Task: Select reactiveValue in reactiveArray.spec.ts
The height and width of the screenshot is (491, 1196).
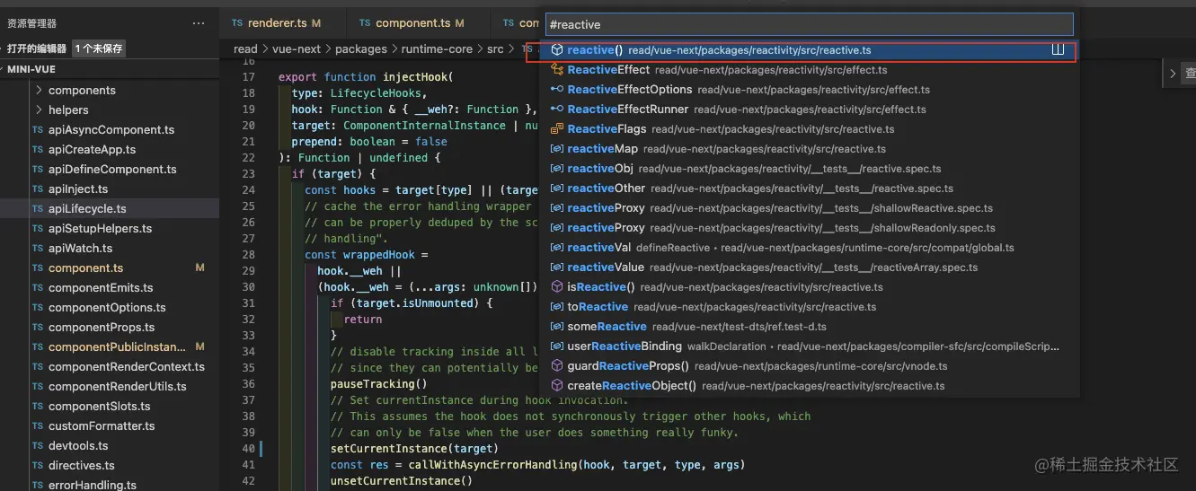Action: pos(810,267)
